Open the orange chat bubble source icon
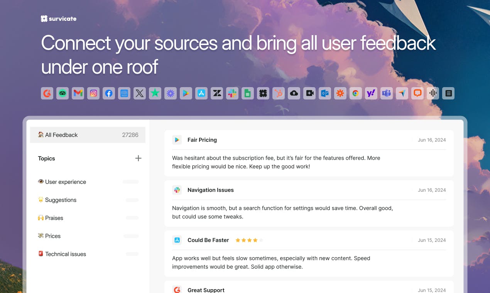This screenshot has height=293, width=490. [x=417, y=93]
